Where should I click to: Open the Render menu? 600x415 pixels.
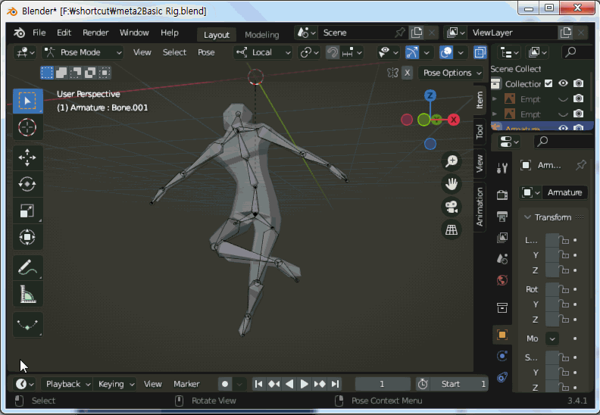[x=95, y=33]
